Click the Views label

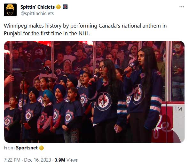tap(72, 160)
